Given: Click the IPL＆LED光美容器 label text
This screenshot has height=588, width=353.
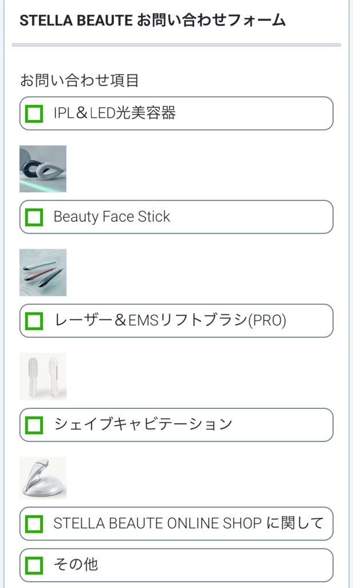Looking at the screenshot, I should coord(115,113).
